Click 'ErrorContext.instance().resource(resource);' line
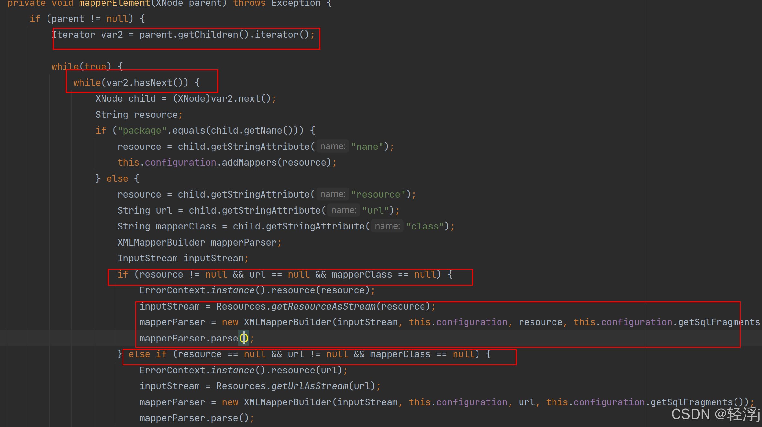The width and height of the screenshot is (762, 427). 257,290
